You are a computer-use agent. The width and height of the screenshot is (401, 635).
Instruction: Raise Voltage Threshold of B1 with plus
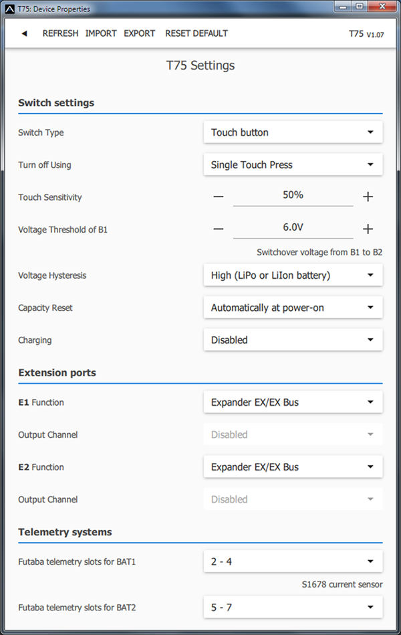pos(368,229)
